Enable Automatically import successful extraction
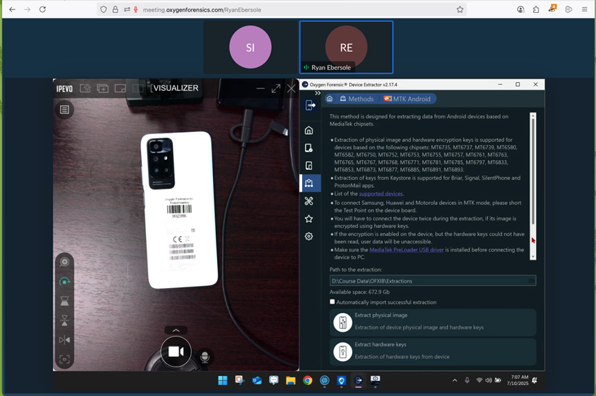The width and height of the screenshot is (596, 396). pyautogui.click(x=333, y=302)
